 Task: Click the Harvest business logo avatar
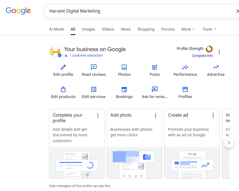pyautogui.click(x=55, y=51)
